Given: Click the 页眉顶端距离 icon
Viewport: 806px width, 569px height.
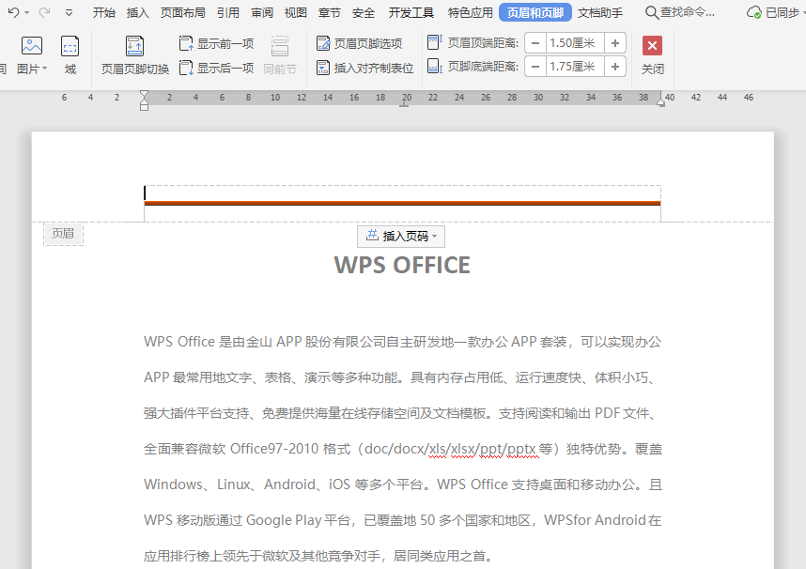Looking at the screenshot, I should pos(434,42).
